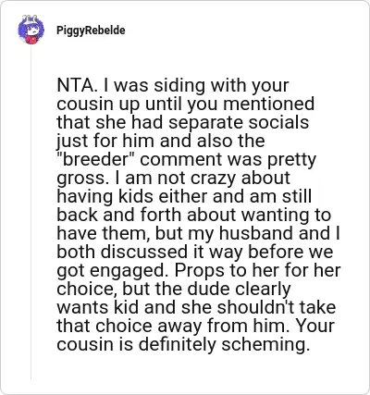Click the word "dude" in the comment

tap(210, 289)
